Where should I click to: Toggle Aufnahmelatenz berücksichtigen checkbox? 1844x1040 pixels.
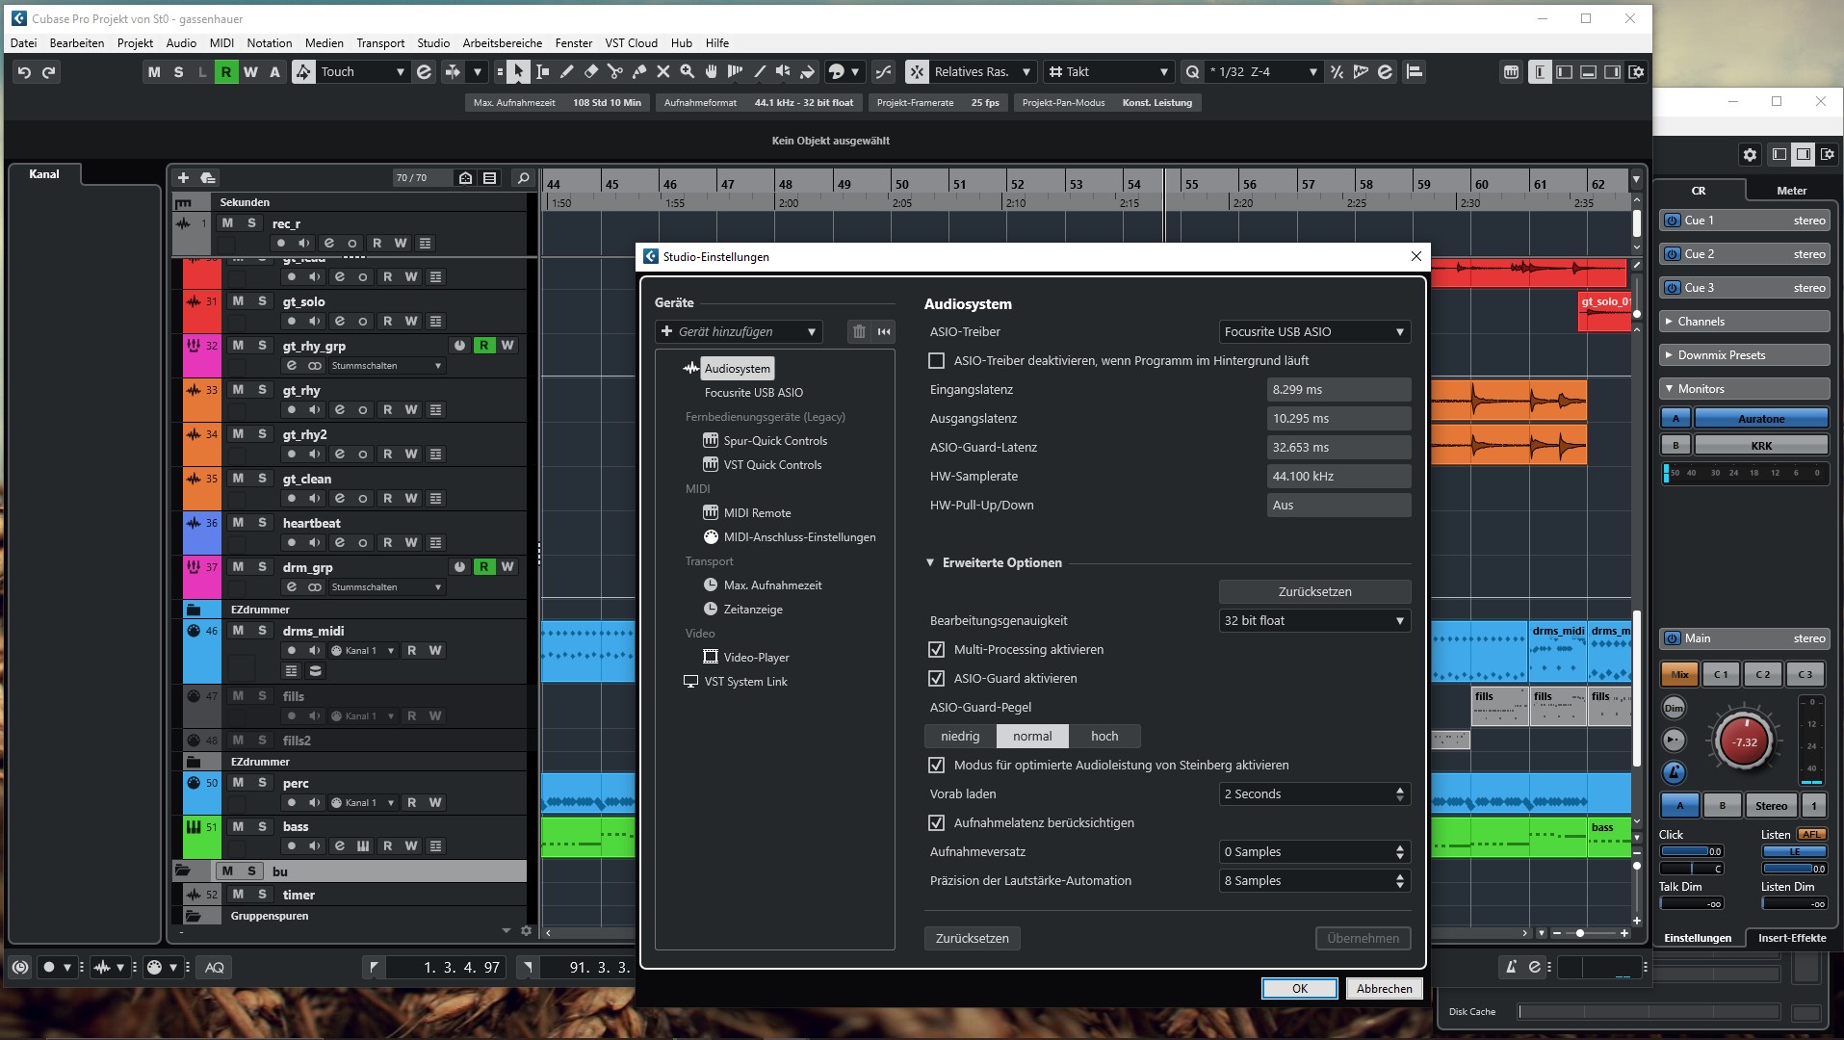tap(936, 822)
